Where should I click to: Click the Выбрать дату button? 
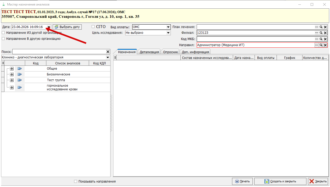[67, 27]
